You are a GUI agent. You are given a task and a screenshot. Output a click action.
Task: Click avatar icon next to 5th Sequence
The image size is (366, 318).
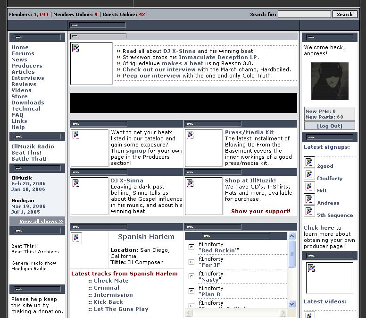(309, 211)
